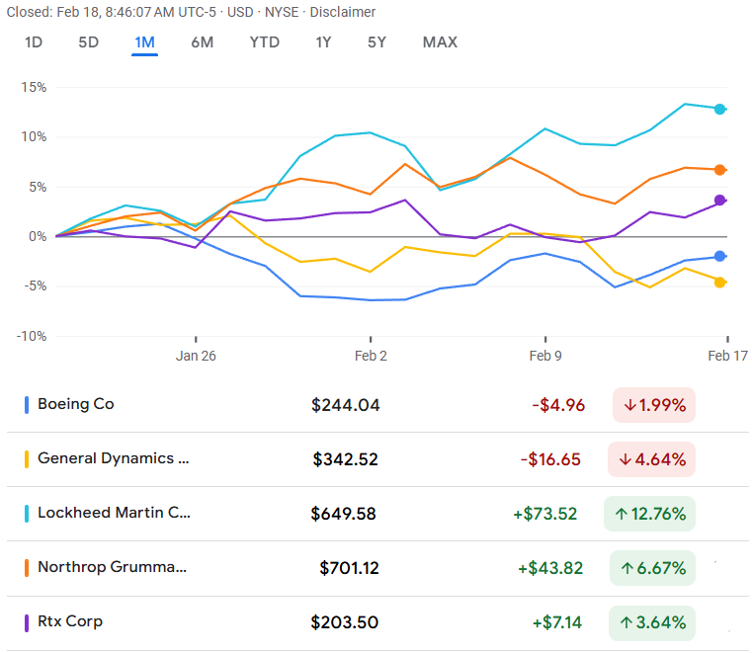Screen dimensions: 752x653
Task: Click General Dynamics price $342.52
Action: pos(345,459)
